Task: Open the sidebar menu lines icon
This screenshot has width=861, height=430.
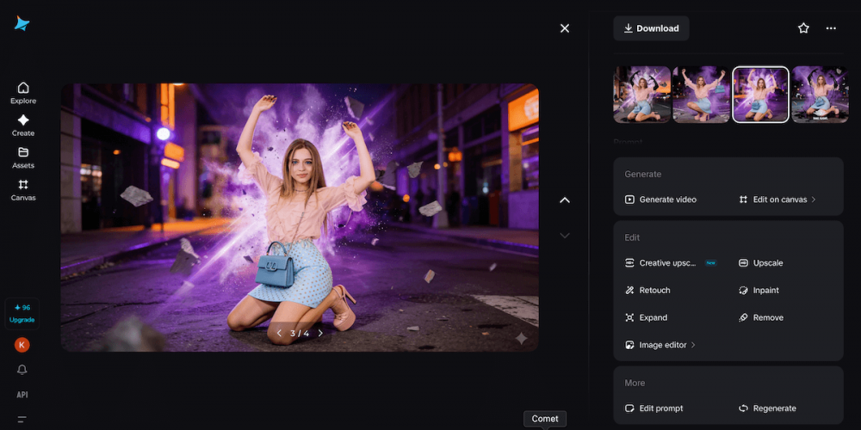Action: pos(22,420)
